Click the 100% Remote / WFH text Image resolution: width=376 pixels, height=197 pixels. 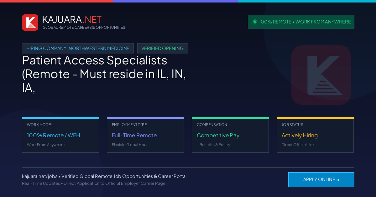coord(54,135)
